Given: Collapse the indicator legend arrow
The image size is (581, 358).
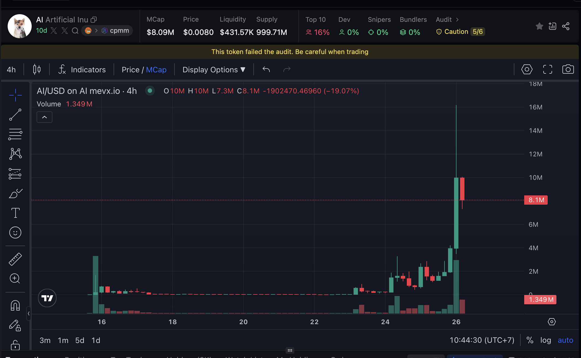Looking at the screenshot, I should pyautogui.click(x=45, y=117).
